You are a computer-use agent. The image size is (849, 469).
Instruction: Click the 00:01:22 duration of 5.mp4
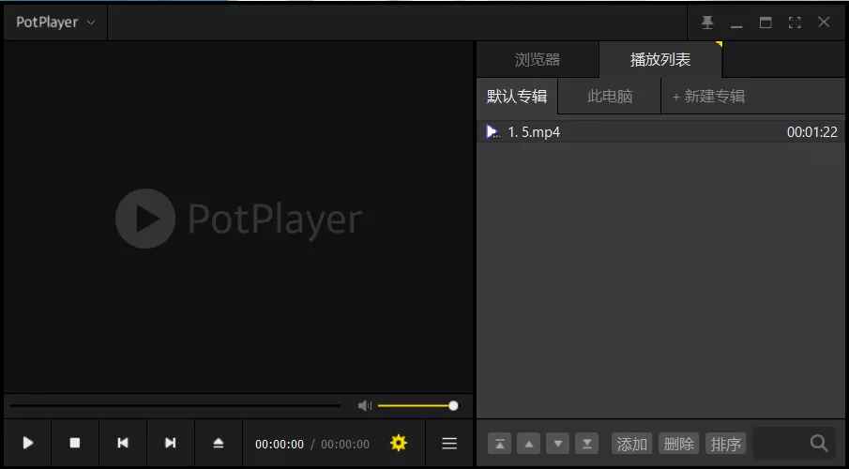pos(812,132)
